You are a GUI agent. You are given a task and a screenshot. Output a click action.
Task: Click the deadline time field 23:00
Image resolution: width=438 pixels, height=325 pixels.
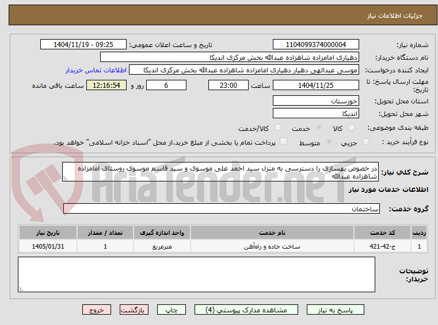pyautogui.click(x=228, y=85)
